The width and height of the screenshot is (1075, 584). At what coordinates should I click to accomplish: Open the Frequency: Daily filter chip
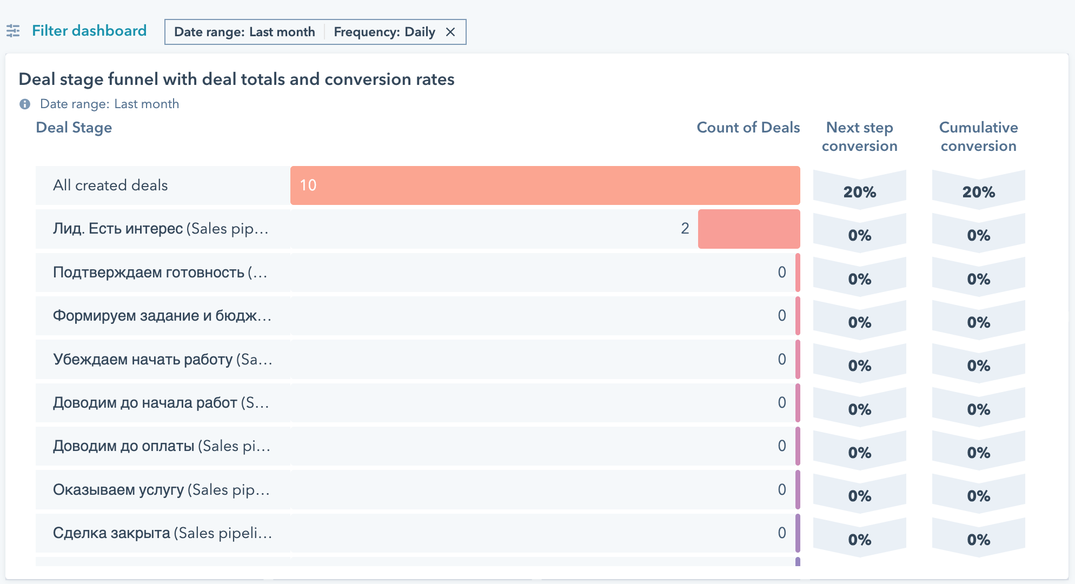tap(384, 32)
